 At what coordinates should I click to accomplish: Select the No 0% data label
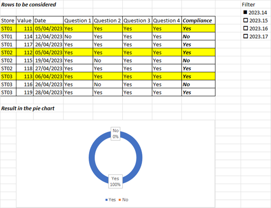116,134
